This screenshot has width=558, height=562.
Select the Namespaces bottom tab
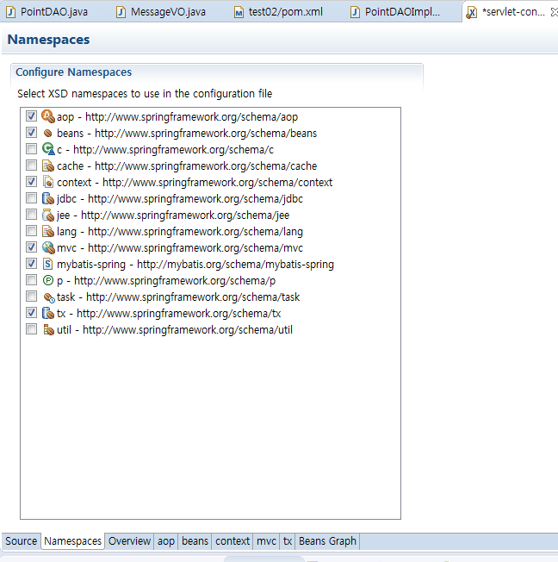point(72,540)
